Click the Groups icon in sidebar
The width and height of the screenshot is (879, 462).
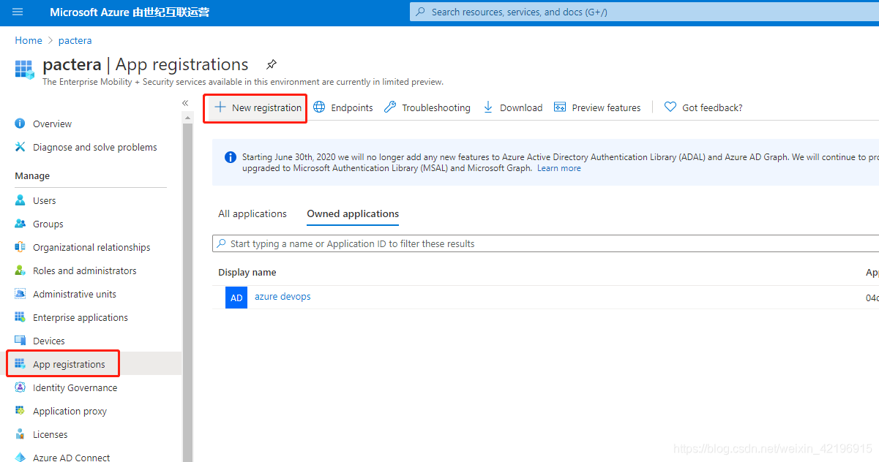tap(20, 224)
